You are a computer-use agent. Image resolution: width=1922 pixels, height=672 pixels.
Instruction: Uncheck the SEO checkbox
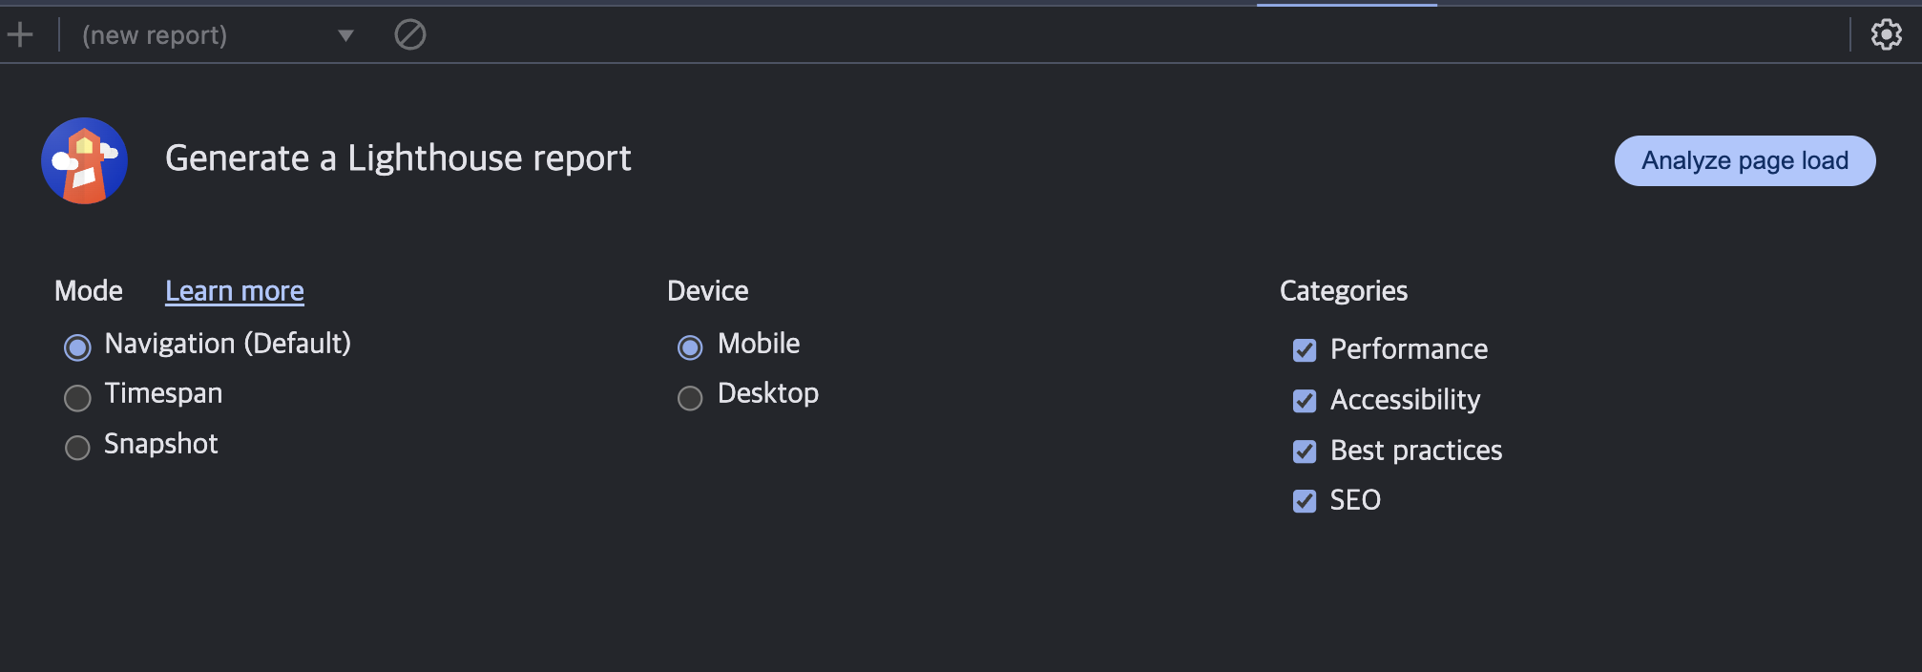tap(1305, 501)
